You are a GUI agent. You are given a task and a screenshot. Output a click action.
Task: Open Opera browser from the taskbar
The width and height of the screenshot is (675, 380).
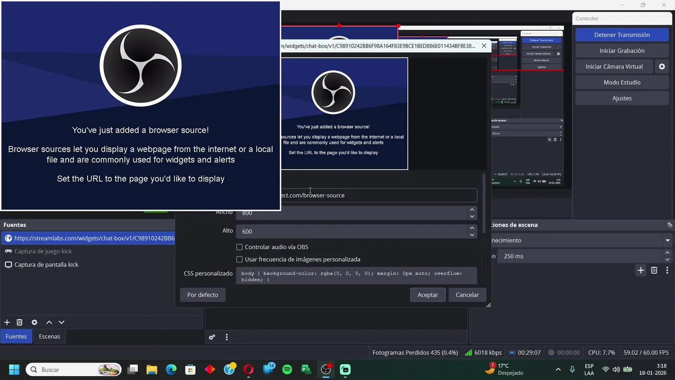click(x=248, y=369)
